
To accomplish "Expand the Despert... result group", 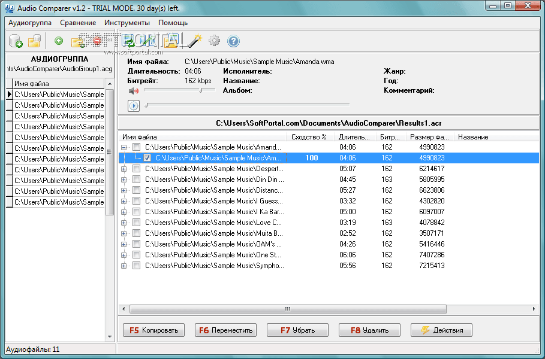I will tap(124, 169).
